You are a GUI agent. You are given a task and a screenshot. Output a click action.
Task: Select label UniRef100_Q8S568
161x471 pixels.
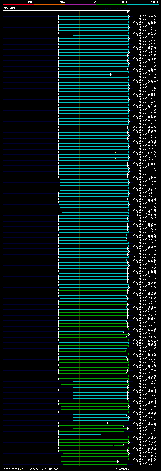click(x=144, y=185)
